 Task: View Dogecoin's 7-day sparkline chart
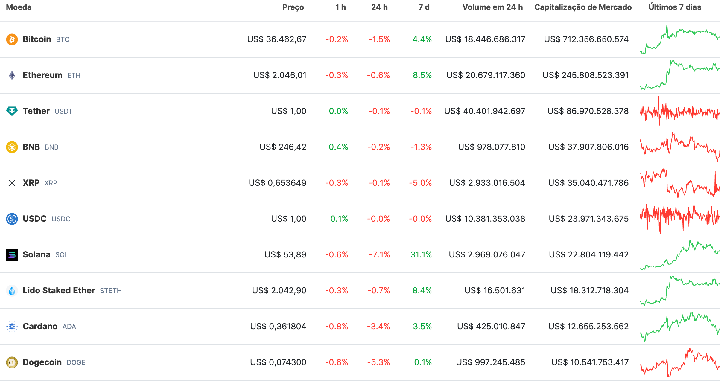coord(680,362)
